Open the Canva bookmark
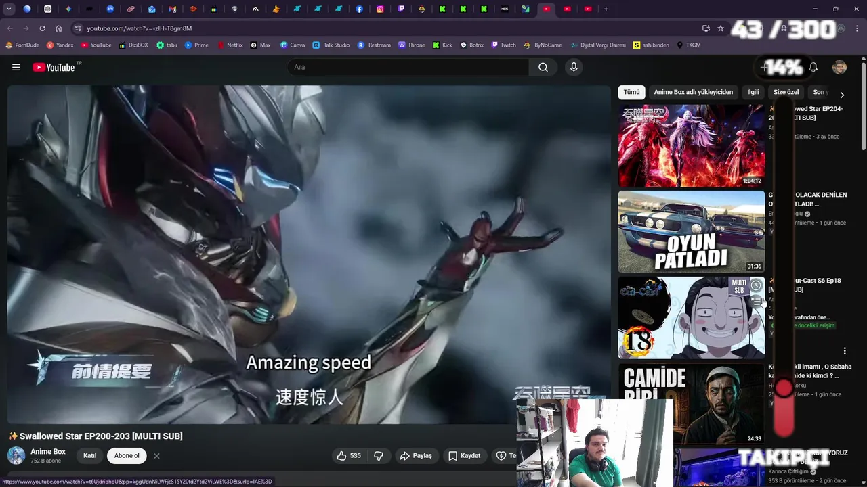The width and height of the screenshot is (867, 487). point(293,45)
